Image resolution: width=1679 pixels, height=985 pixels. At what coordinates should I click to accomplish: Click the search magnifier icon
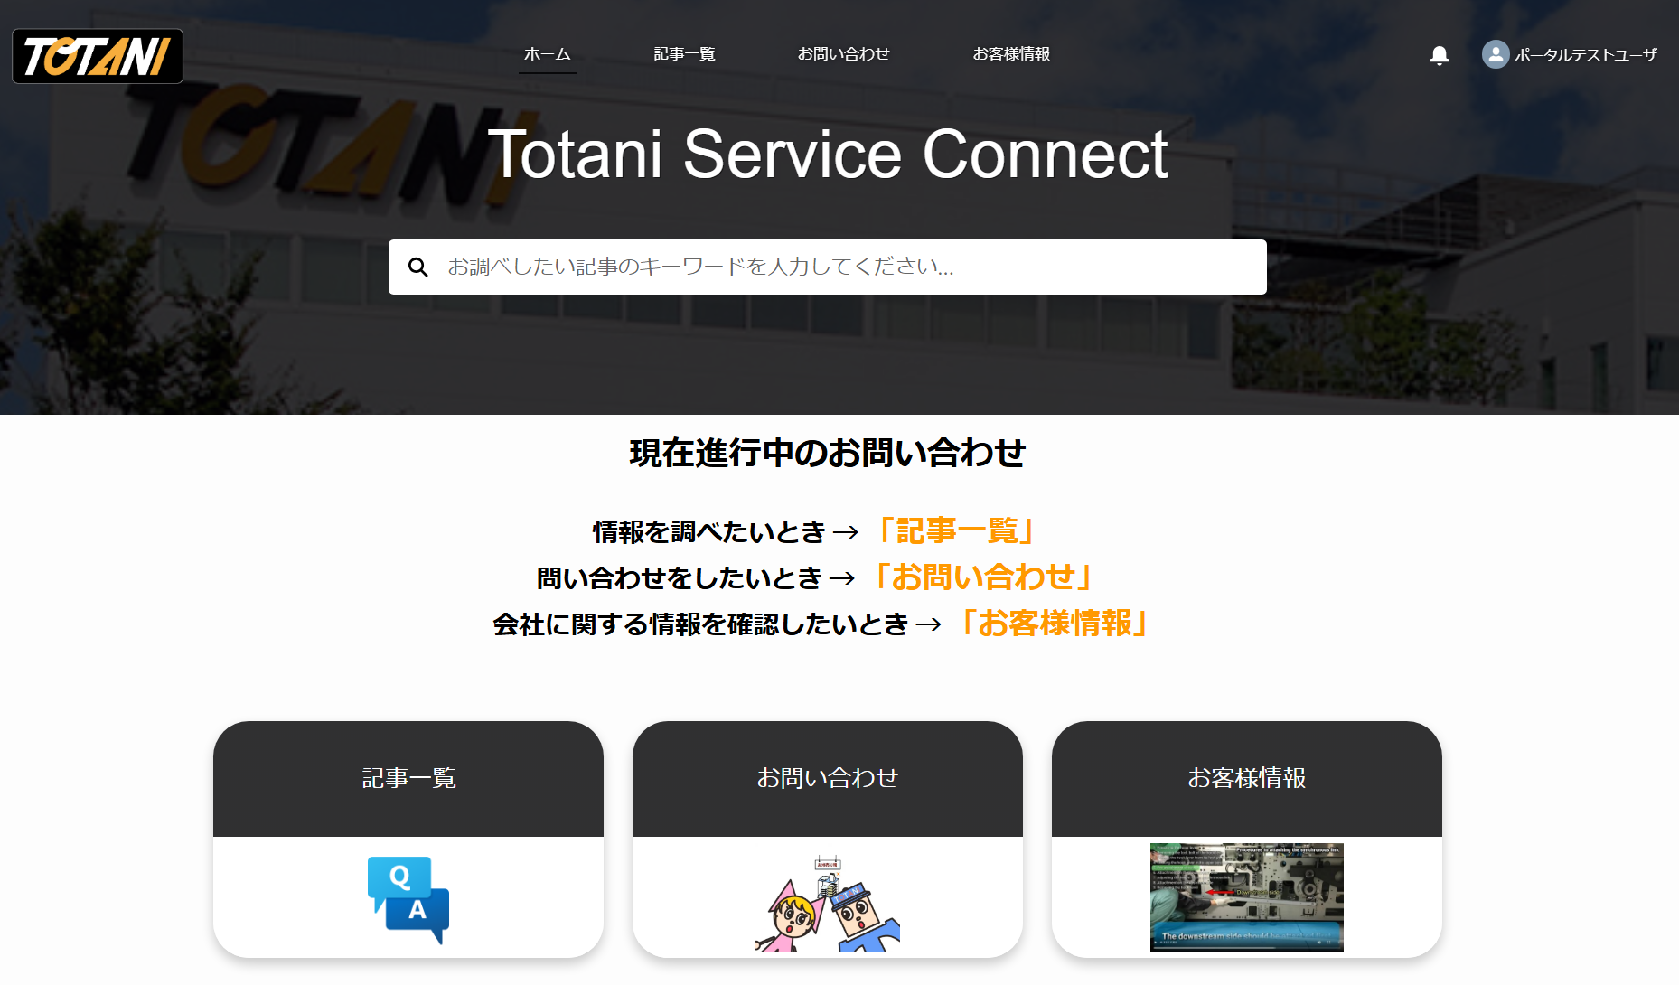[x=417, y=267]
